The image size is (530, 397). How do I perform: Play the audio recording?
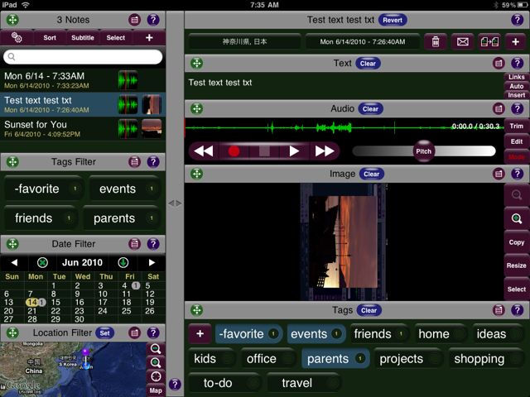pyautogui.click(x=294, y=151)
